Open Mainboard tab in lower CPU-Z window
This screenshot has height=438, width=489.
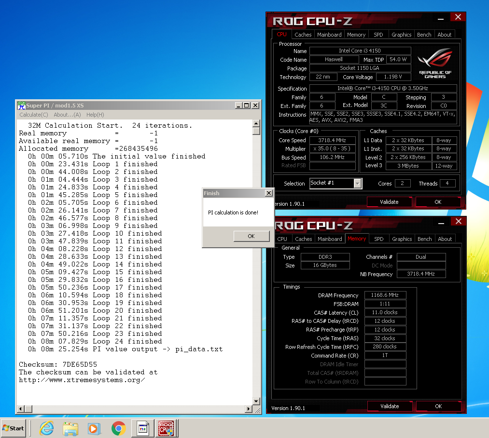coord(330,239)
